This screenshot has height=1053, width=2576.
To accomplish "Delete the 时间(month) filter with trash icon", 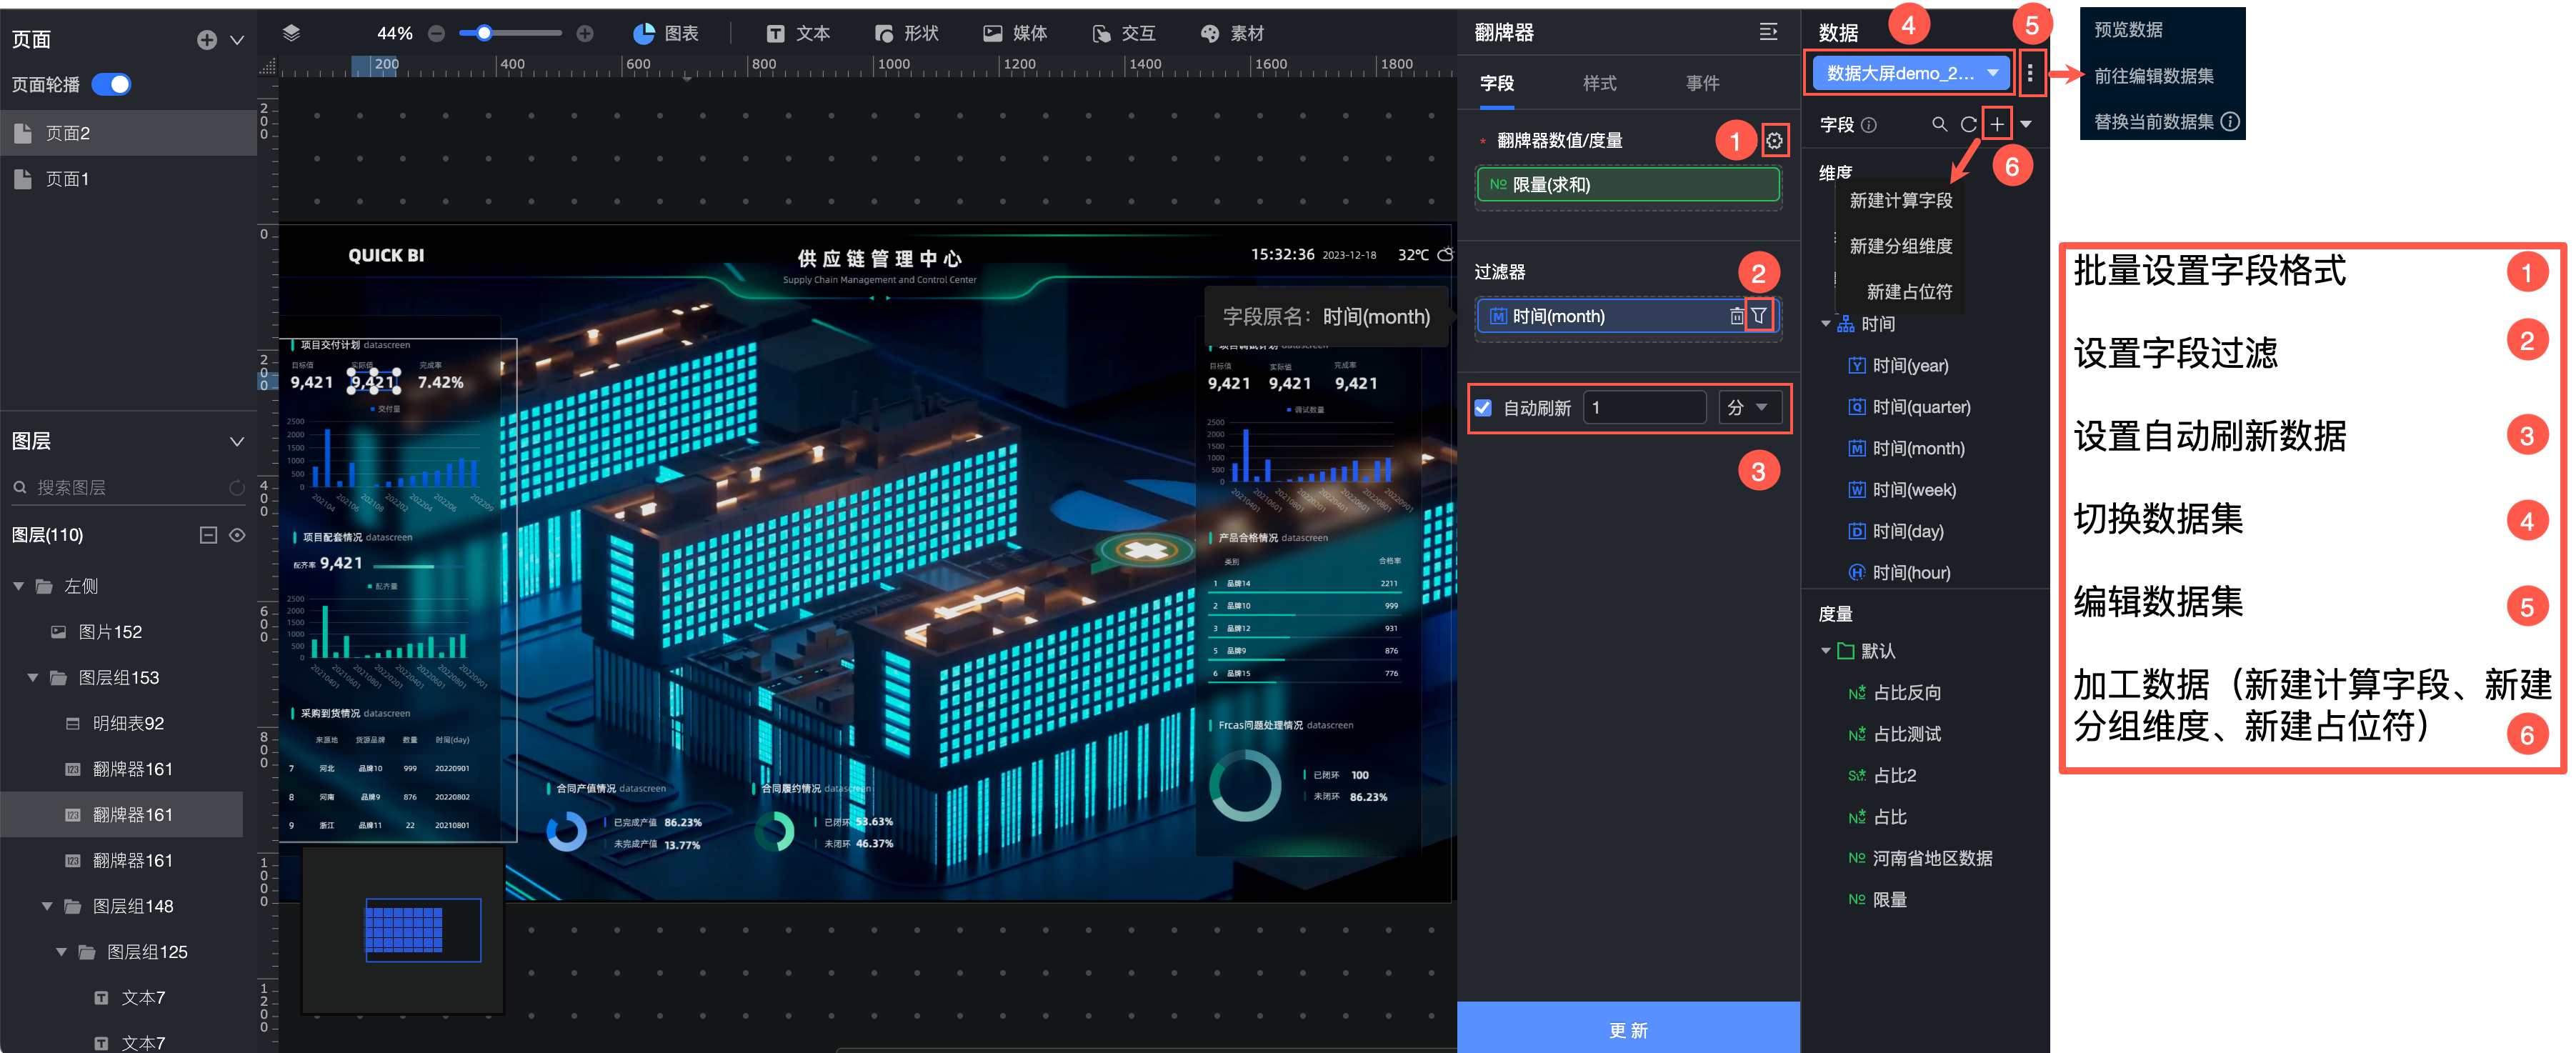I will click(x=1736, y=317).
